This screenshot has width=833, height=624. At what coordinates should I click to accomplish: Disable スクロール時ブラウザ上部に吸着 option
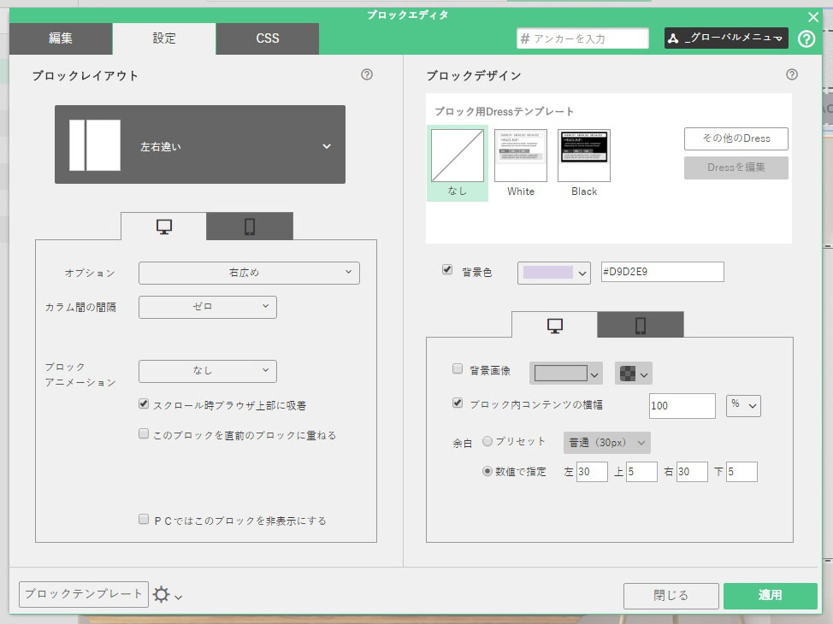pyautogui.click(x=143, y=403)
